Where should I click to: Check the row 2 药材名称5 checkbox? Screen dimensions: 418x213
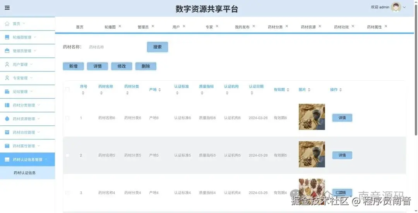[x=67, y=155]
